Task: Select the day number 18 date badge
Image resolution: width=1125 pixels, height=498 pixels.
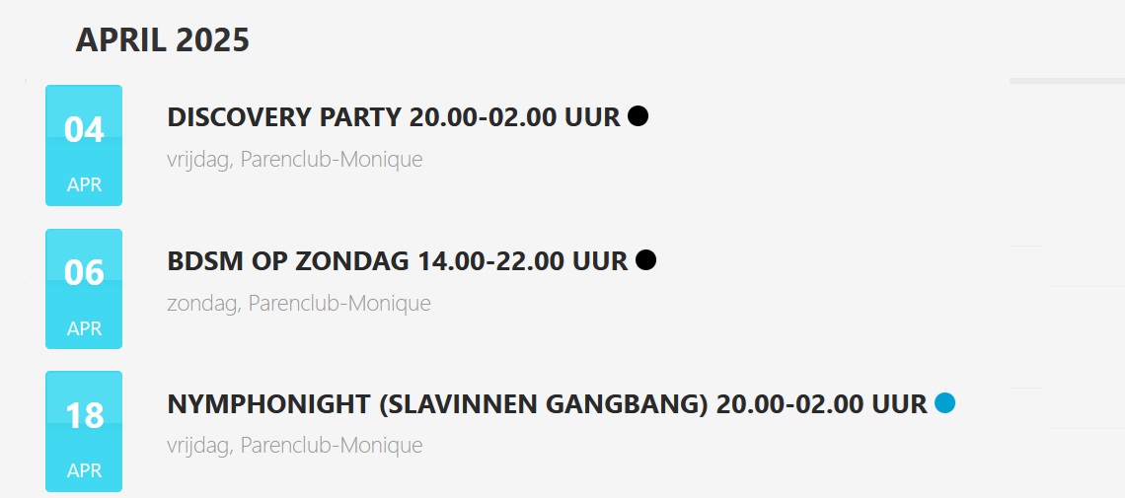Action: [x=84, y=415]
